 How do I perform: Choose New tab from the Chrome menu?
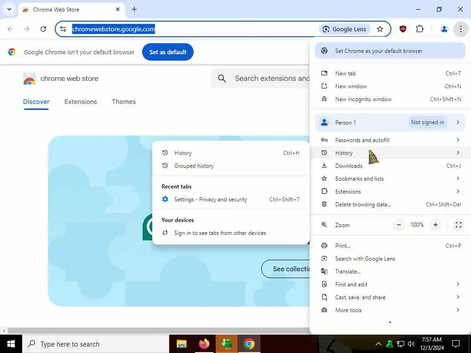390,74
